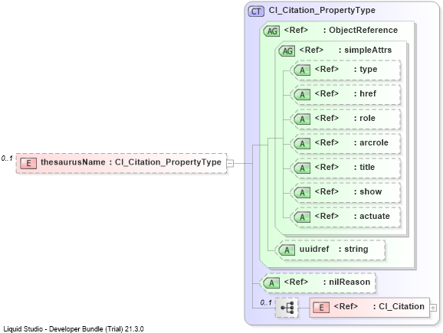
Task: Select the type attribute A icon
Action: click(302, 70)
